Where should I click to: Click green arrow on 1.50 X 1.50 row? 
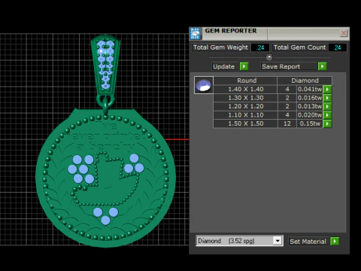point(327,123)
